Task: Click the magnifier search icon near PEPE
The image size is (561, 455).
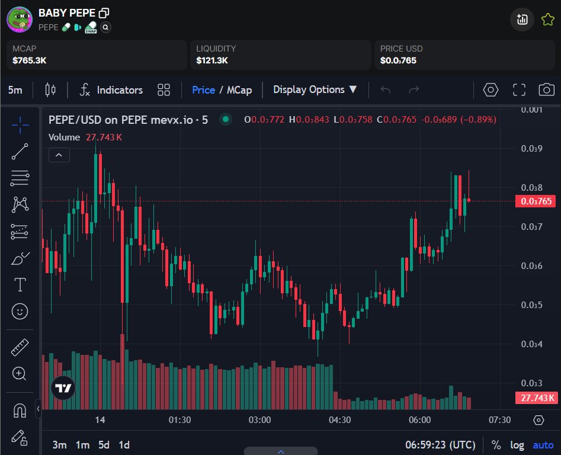Action: [x=105, y=27]
